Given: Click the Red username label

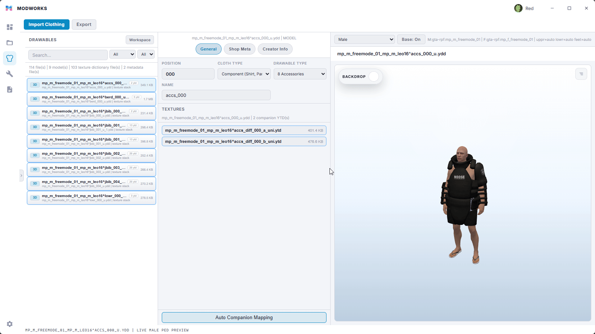Looking at the screenshot, I should pos(530,9).
